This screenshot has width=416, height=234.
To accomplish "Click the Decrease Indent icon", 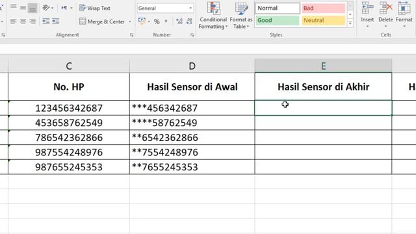I will click(x=46, y=21).
